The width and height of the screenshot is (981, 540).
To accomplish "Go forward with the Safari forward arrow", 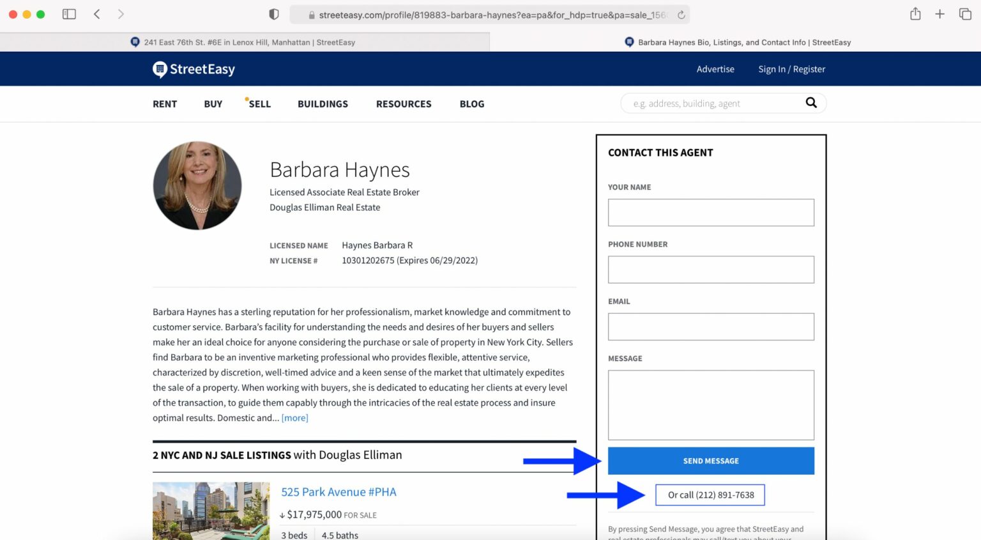I will 121,14.
